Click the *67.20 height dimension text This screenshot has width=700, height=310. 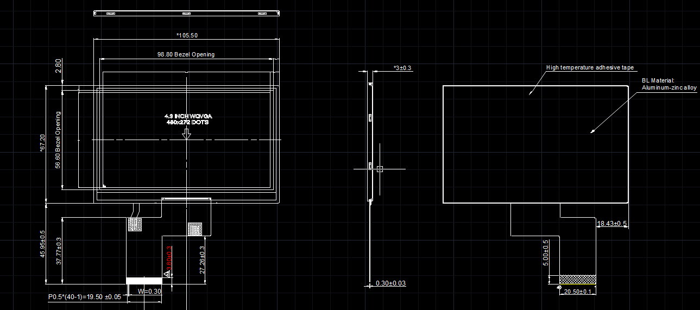(42, 144)
